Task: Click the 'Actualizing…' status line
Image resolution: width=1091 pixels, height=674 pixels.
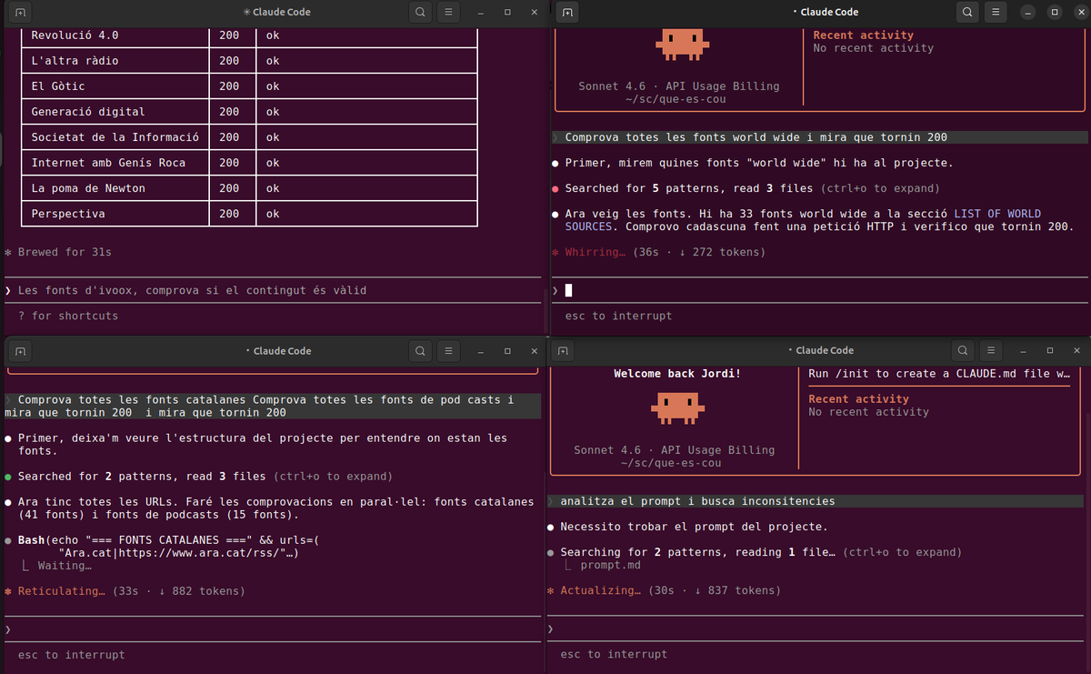Action: click(664, 590)
